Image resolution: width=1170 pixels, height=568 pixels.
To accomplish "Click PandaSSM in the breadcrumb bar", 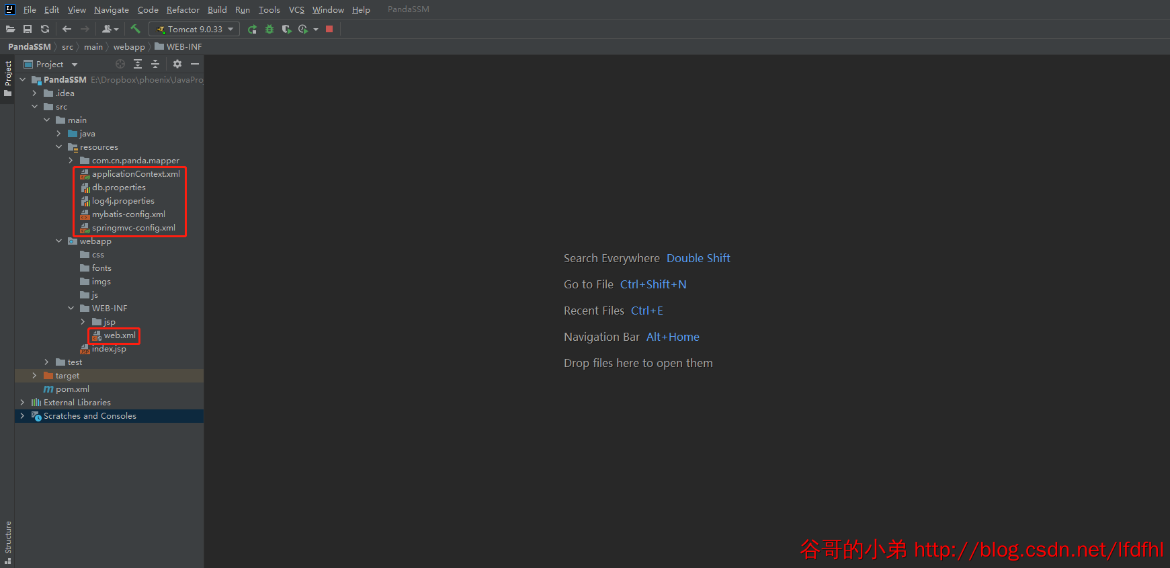I will [x=30, y=46].
